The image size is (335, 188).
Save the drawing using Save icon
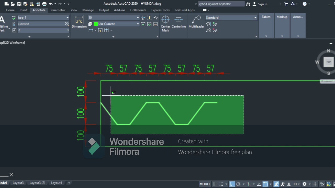[x=19, y=4]
